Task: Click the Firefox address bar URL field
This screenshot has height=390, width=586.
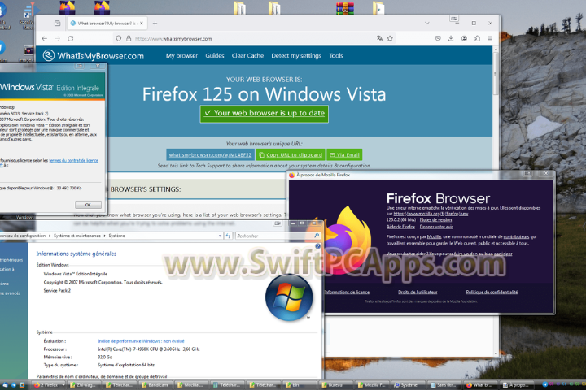Action: click(x=254, y=38)
